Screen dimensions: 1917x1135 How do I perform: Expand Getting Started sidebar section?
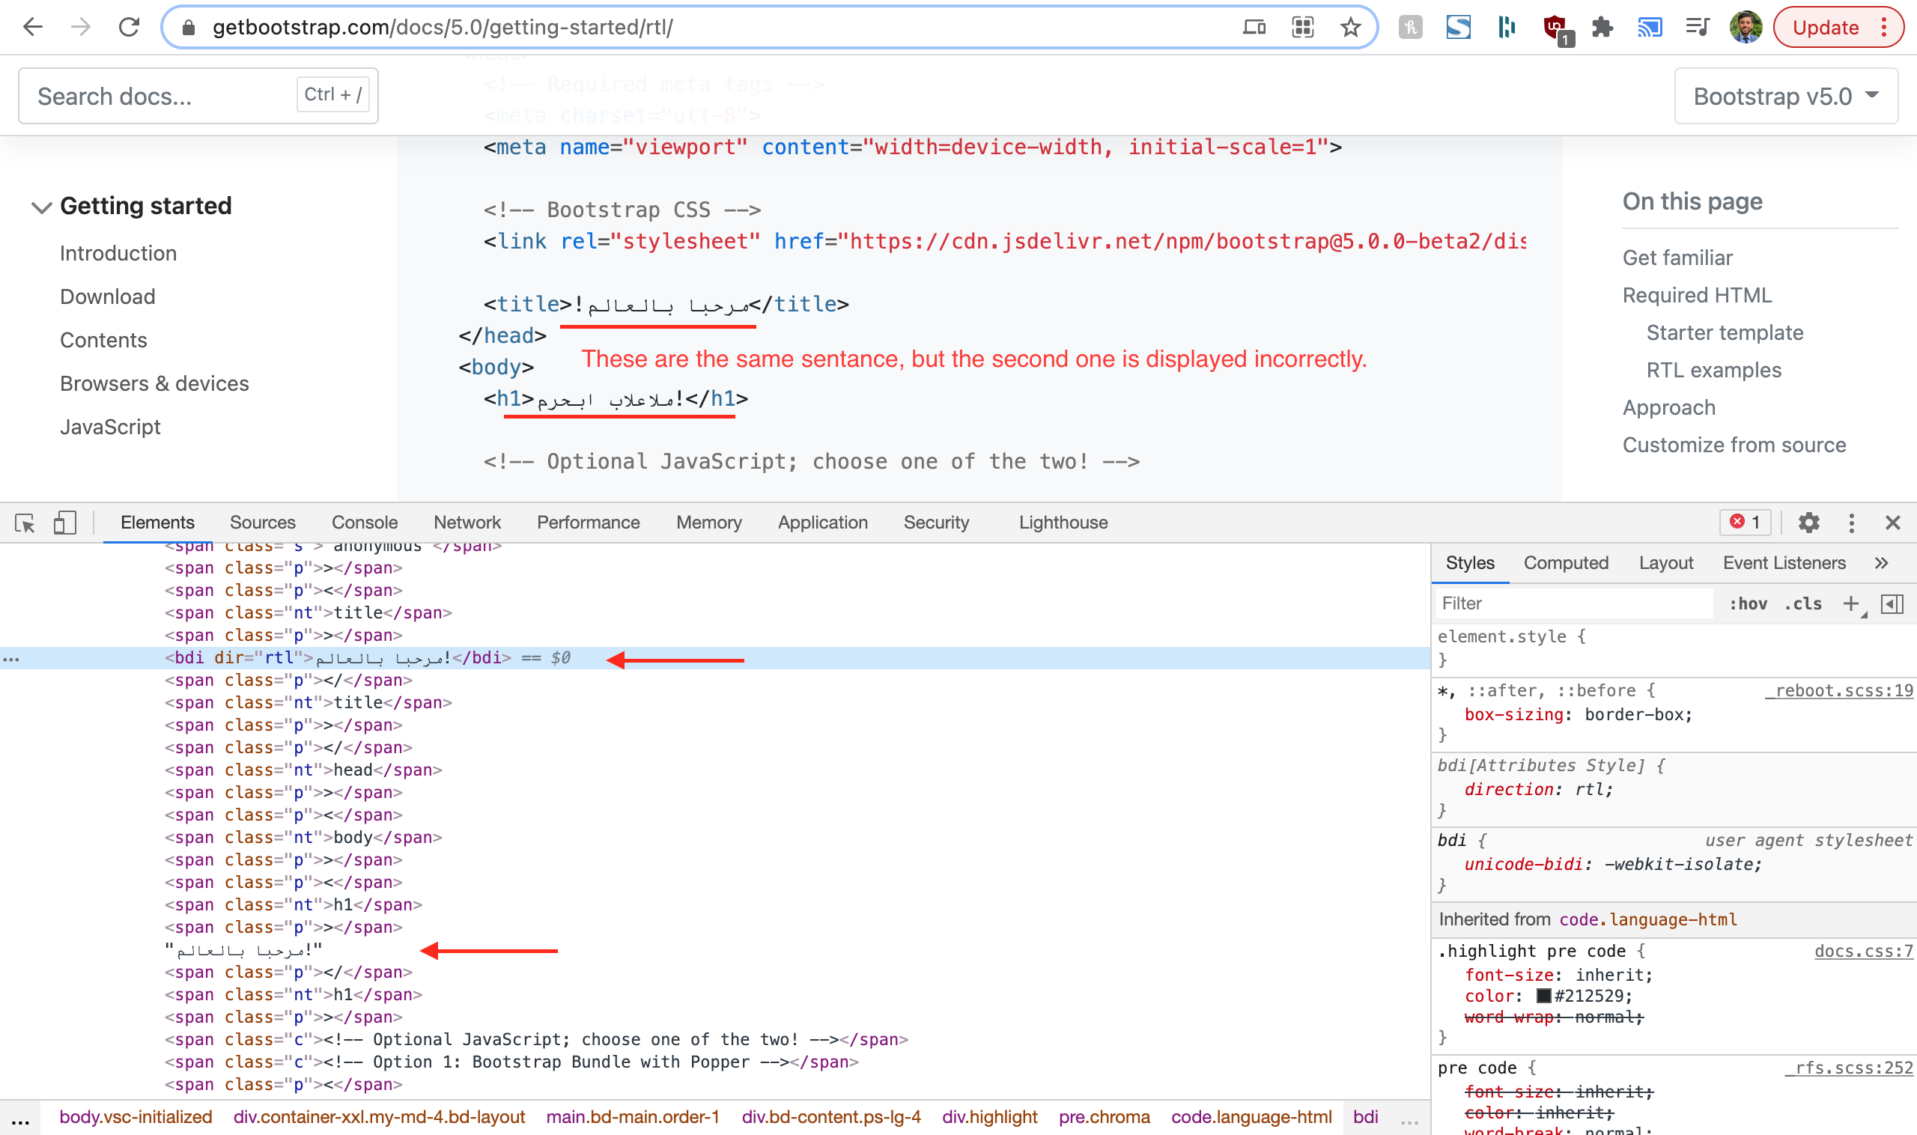point(39,205)
